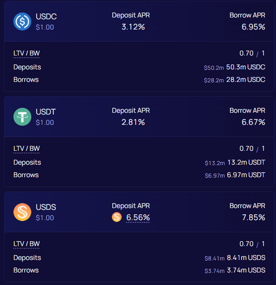The height and width of the screenshot is (285, 276).
Task: Click the 3.74m USDS borrows amount
Action: click(246, 270)
